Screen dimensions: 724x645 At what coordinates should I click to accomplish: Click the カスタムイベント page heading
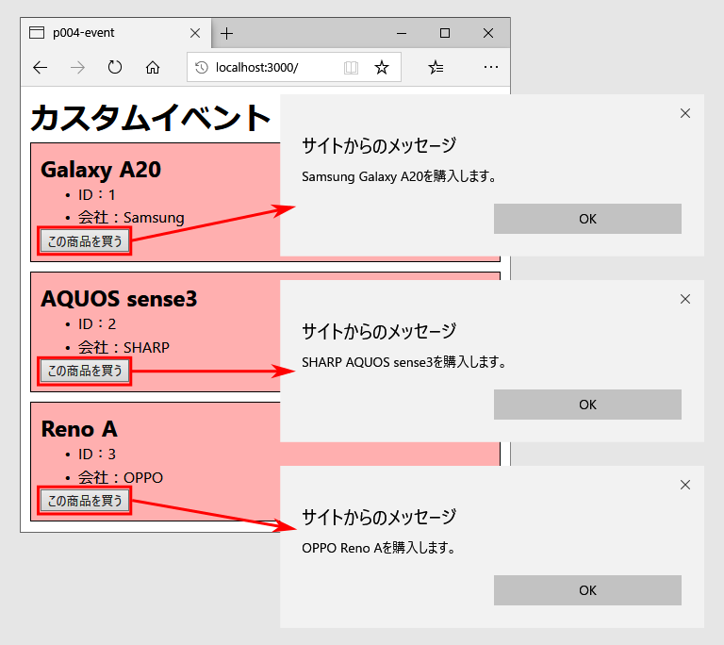151,117
